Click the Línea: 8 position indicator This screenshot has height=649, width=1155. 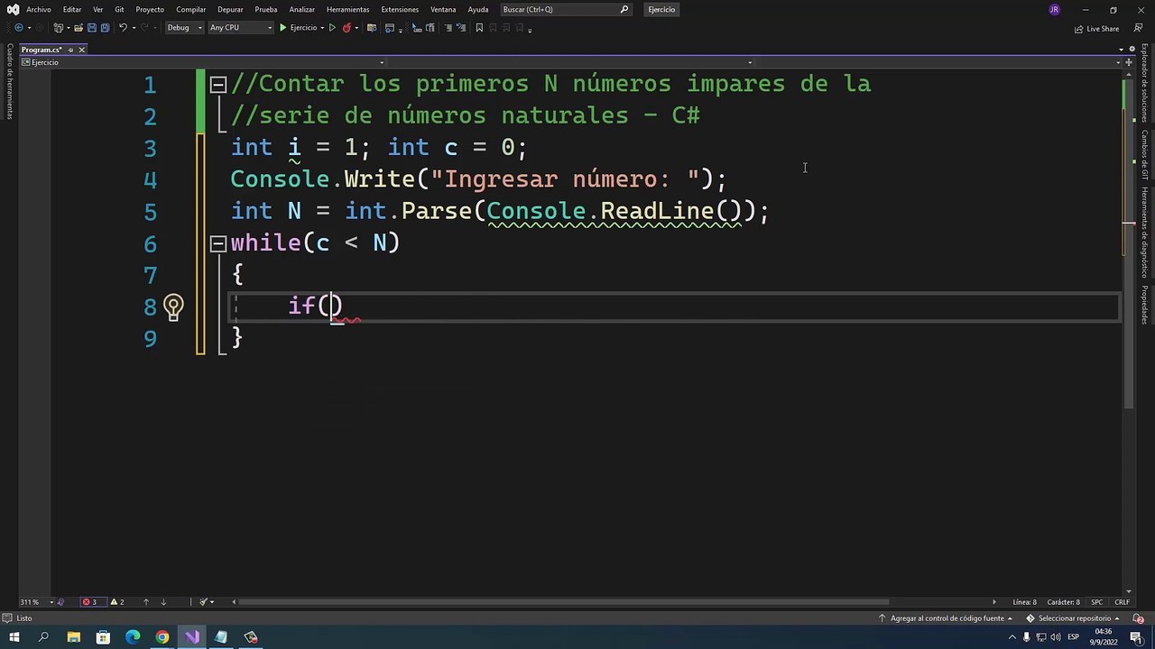click(1025, 602)
